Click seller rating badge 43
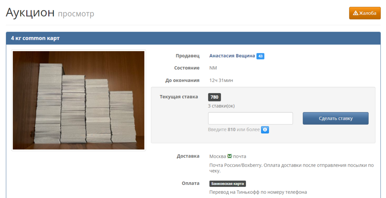This screenshot has width=386, height=198. [260, 56]
